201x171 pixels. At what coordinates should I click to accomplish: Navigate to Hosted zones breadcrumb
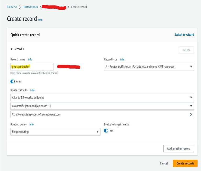(x=30, y=7)
